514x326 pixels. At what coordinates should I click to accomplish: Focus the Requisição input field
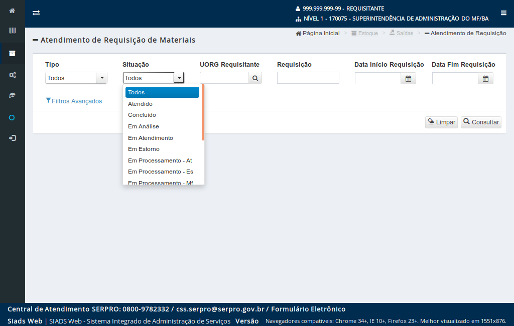click(x=308, y=78)
